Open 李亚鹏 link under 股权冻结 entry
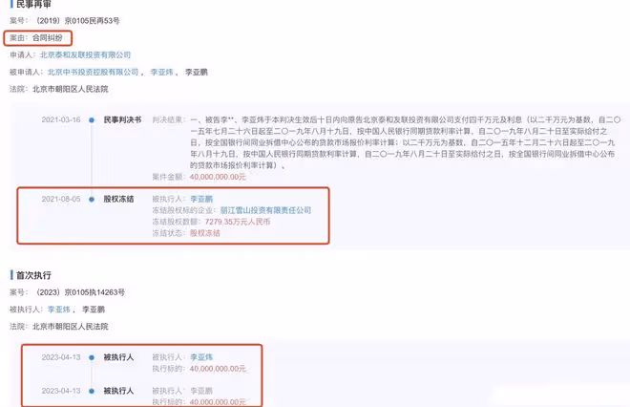The image size is (630, 407). click(201, 199)
